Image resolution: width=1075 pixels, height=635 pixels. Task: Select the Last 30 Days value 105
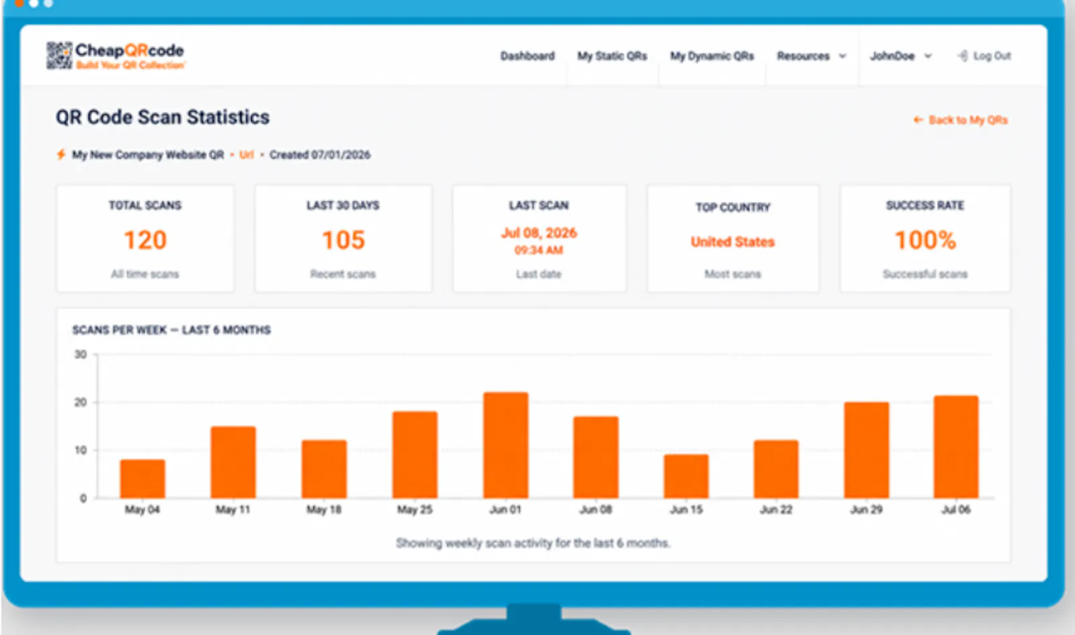click(343, 240)
